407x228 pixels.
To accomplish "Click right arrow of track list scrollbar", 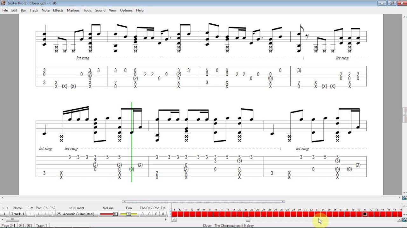I will [166, 220].
